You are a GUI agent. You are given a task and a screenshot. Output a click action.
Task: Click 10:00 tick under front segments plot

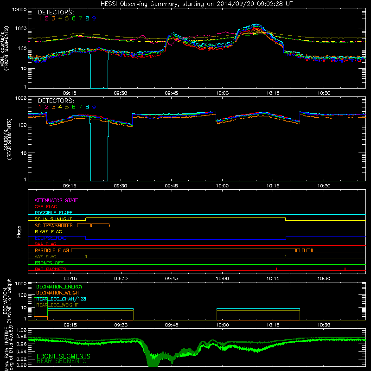pyautogui.click(x=222, y=93)
